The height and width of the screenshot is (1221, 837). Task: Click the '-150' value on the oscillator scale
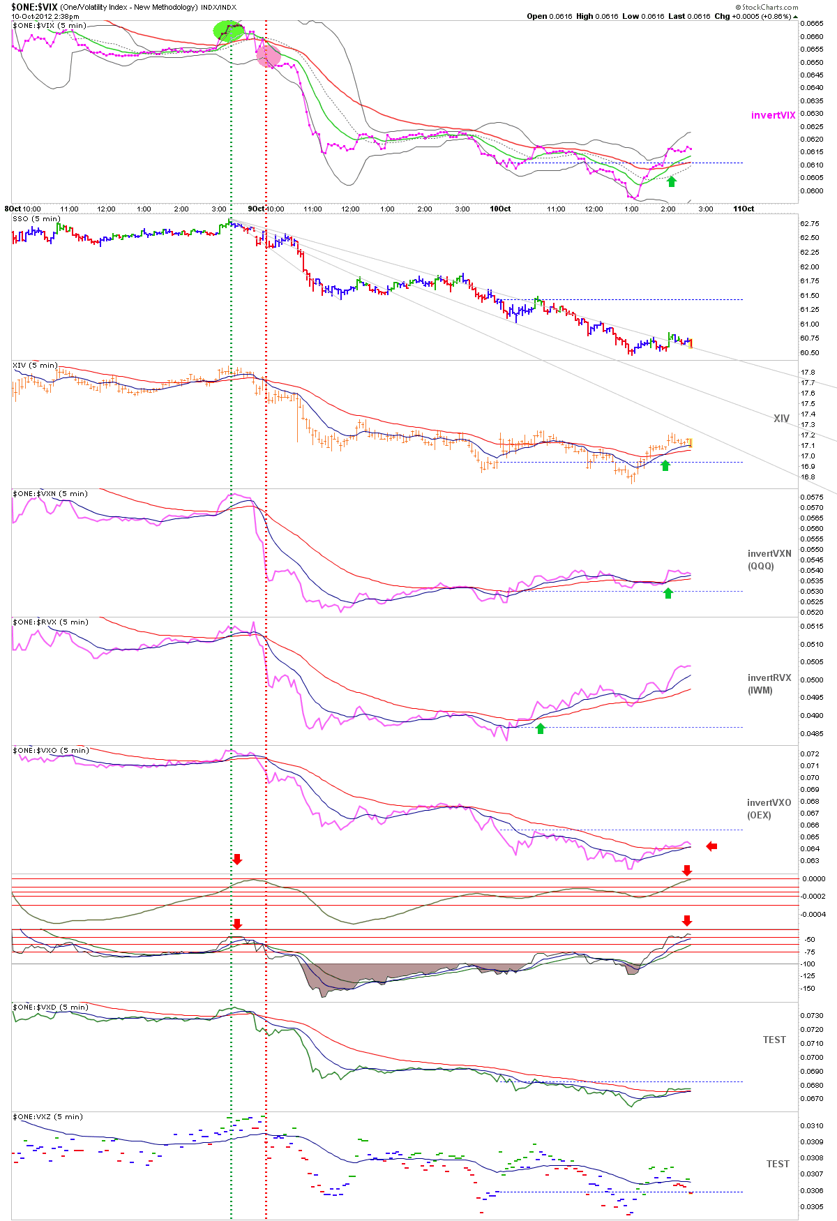click(x=808, y=988)
